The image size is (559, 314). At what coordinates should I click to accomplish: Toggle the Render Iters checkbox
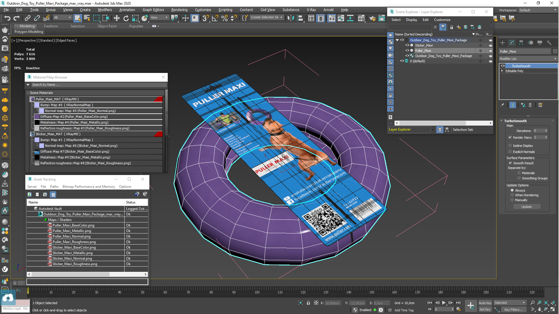coord(510,137)
